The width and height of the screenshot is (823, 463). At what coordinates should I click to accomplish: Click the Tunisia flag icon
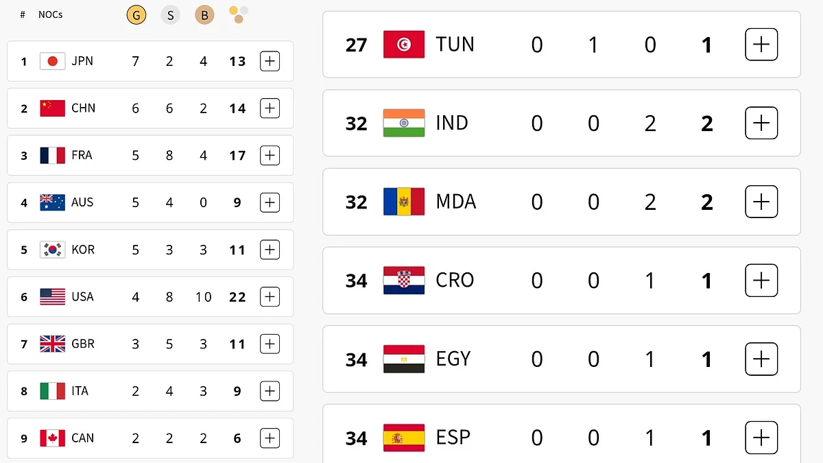coord(404,45)
